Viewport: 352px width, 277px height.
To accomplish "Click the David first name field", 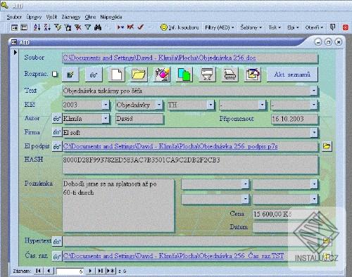I will pos(139,119).
